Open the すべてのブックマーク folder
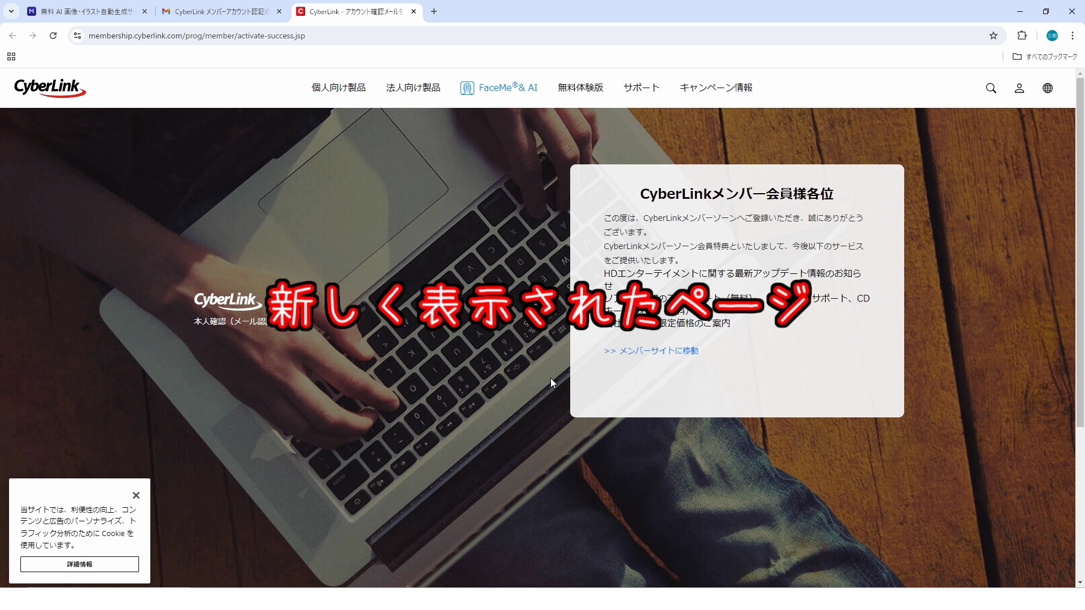Screen dimensions: 1085x610 (x=1045, y=56)
